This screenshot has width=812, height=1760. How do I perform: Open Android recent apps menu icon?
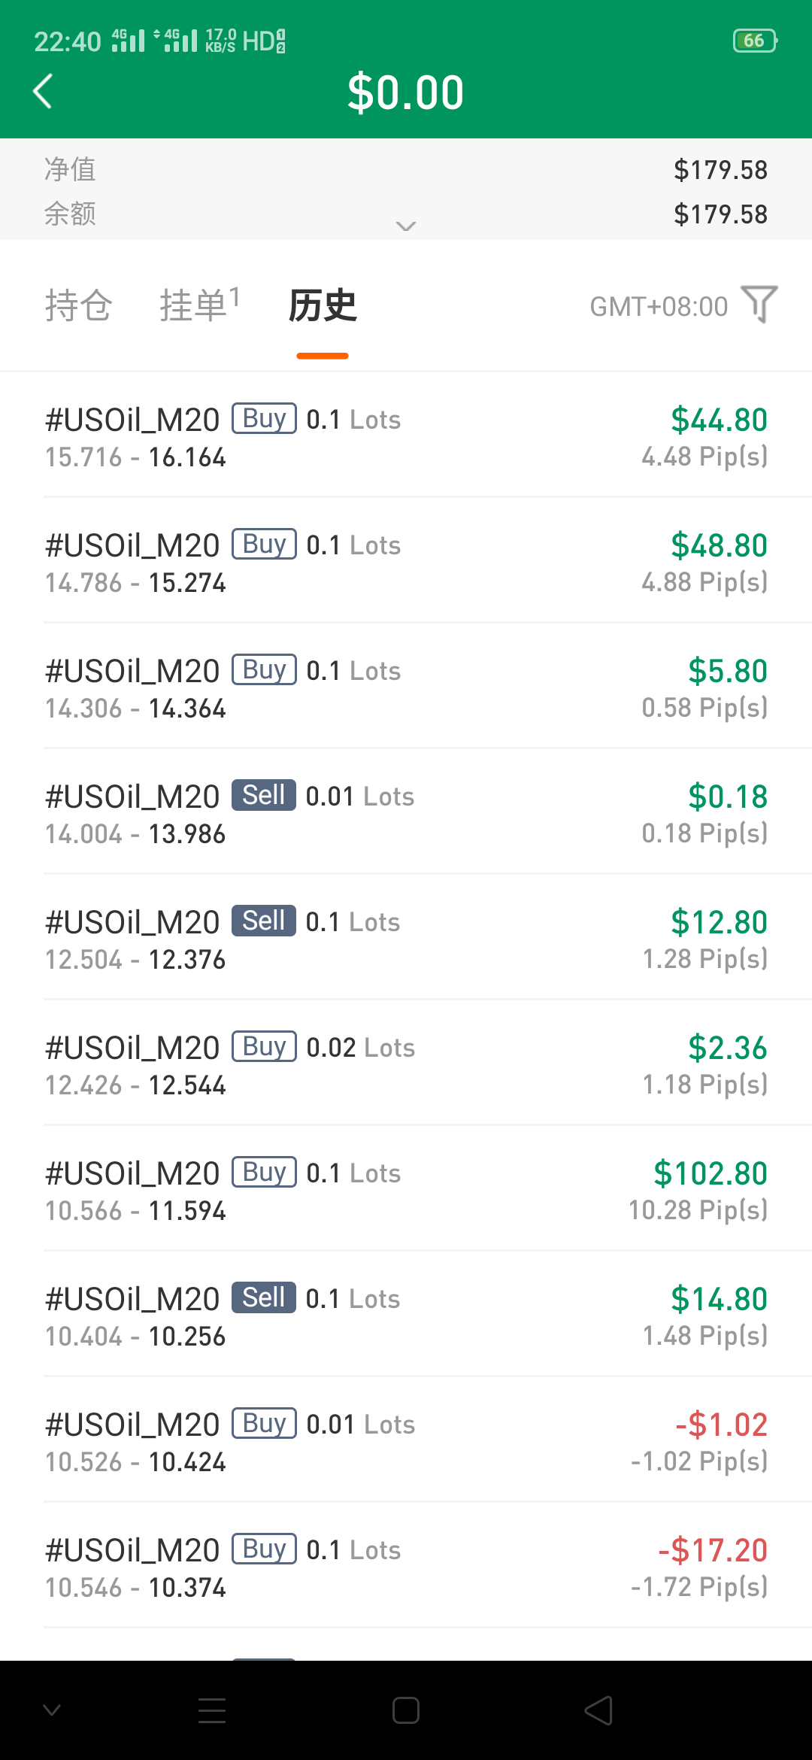(212, 1710)
